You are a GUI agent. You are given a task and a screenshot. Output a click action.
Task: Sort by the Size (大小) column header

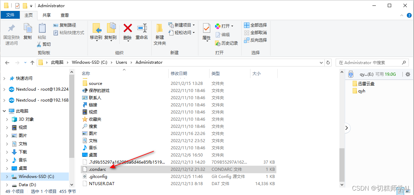(x=256, y=74)
